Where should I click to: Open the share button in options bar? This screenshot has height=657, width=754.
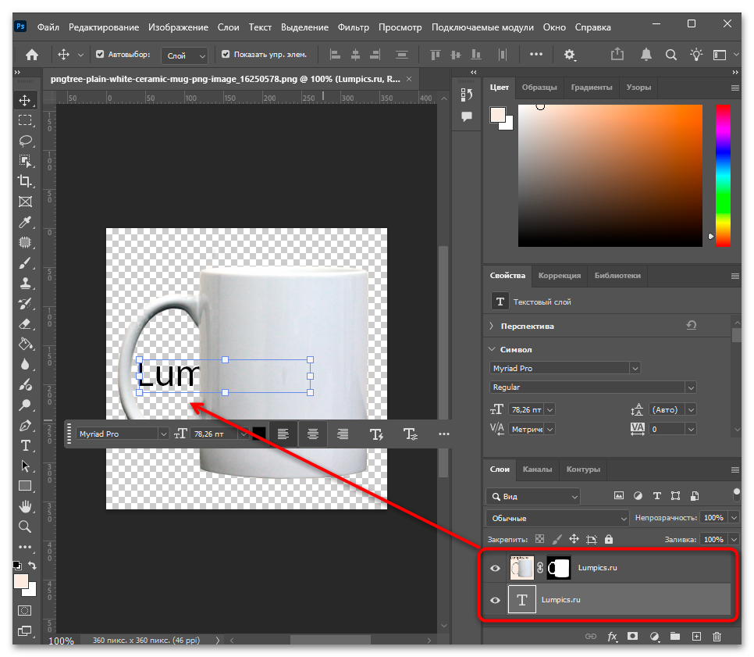tap(617, 55)
